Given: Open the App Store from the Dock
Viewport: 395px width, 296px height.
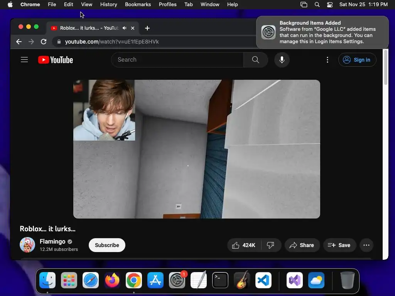Looking at the screenshot, I should (155, 280).
